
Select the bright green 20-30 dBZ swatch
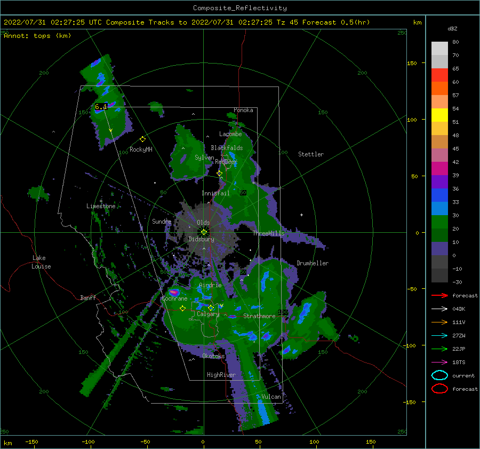click(x=439, y=222)
